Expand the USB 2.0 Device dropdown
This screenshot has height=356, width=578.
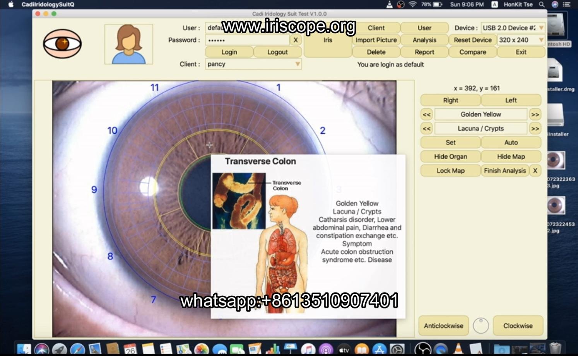(x=513, y=28)
